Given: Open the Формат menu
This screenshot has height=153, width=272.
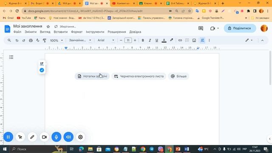Looking at the screenshot, I should [x=76, y=32].
